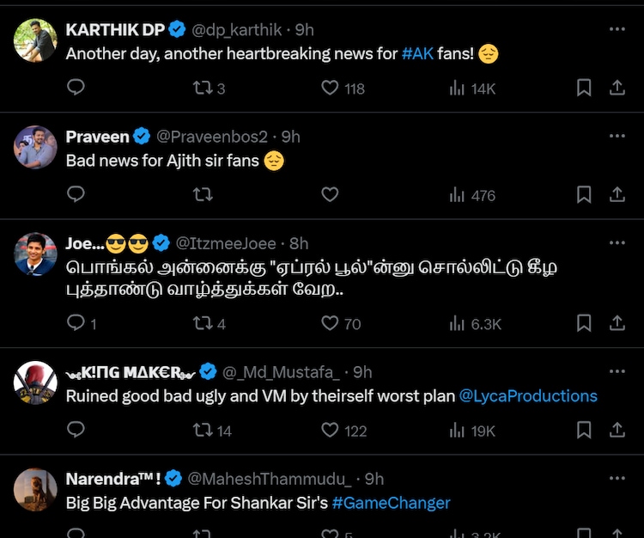Screen dimensions: 644x538
Task: Bookmark KARTHIK DP's tweet
Action: pos(584,88)
